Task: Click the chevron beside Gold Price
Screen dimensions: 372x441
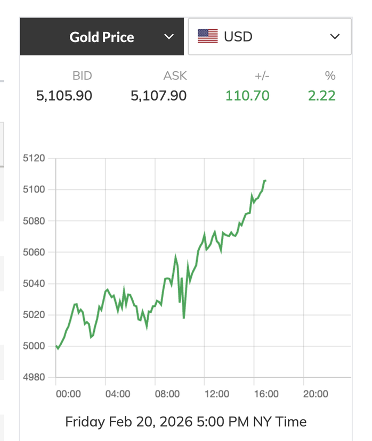Action: tap(169, 37)
